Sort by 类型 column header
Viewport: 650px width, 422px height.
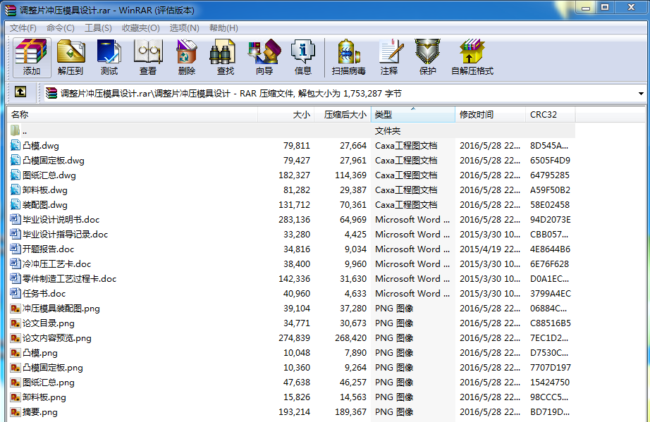413,114
